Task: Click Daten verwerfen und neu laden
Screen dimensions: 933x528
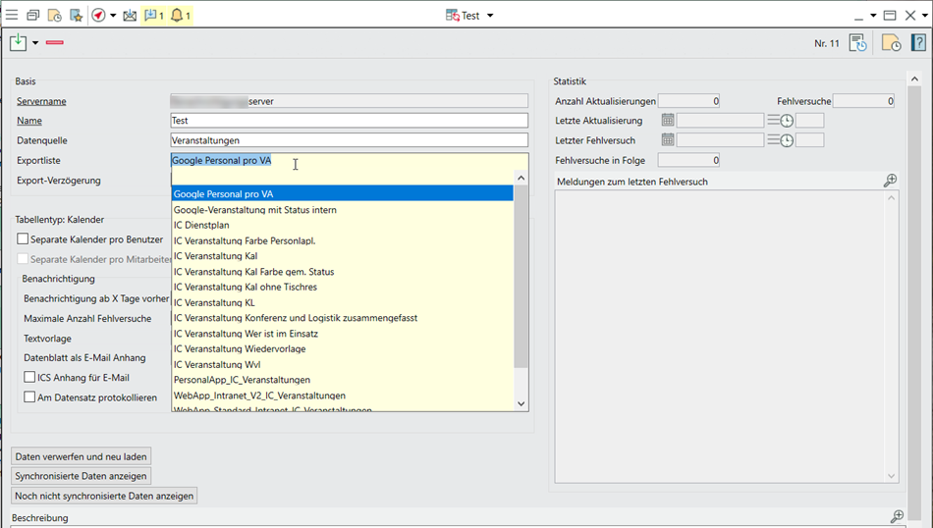Action: click(82, 456)
